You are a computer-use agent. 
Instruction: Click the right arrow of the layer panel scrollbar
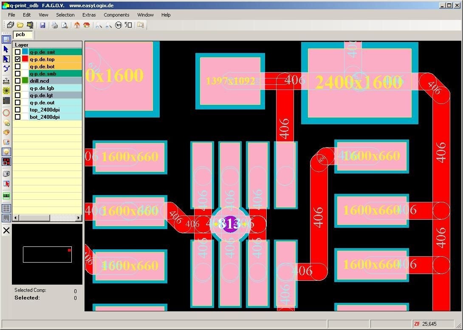[x=79, y=218]
